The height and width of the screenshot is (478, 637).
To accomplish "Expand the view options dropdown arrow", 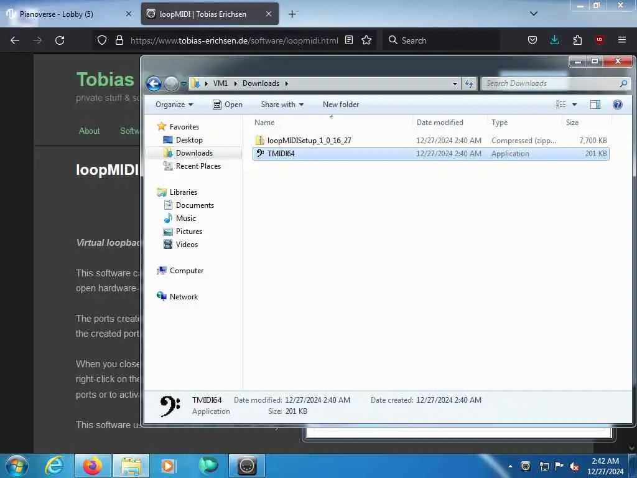I will click(574, 105).
